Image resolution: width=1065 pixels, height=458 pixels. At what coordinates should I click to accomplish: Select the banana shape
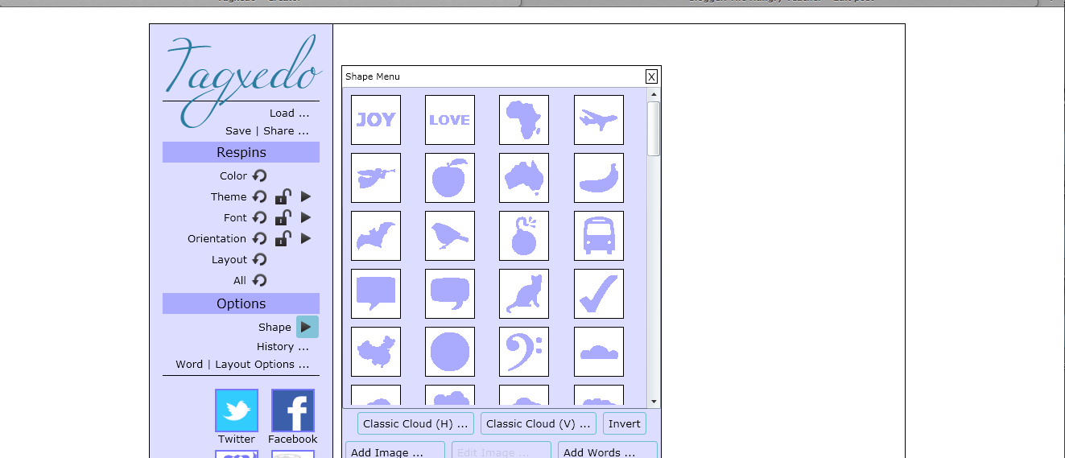(599, 178)
